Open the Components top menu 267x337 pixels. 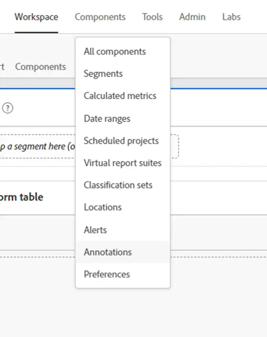click(x=100, y=17)
